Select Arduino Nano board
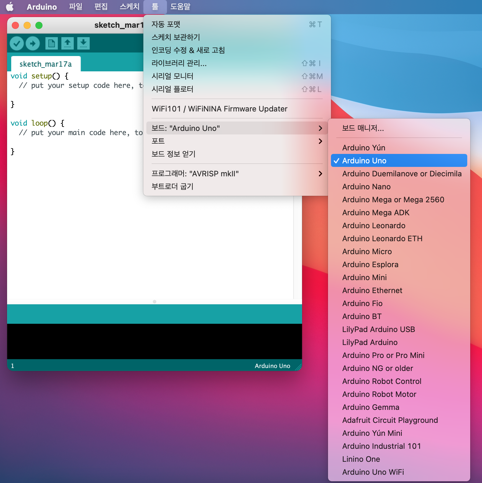Screen dimensions: 482x483 coord(399,186)
